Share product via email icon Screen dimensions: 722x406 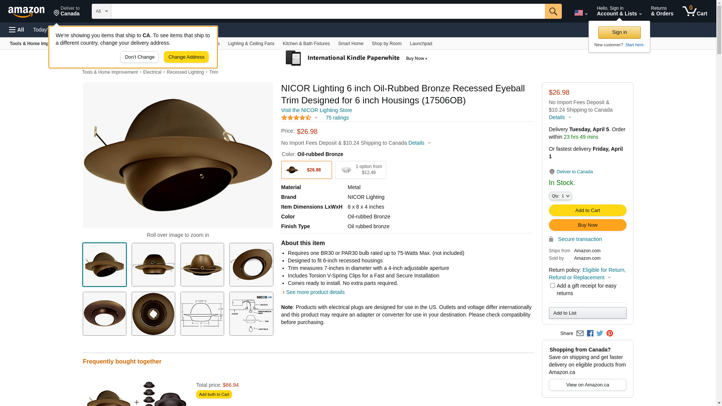coord(580,333)
